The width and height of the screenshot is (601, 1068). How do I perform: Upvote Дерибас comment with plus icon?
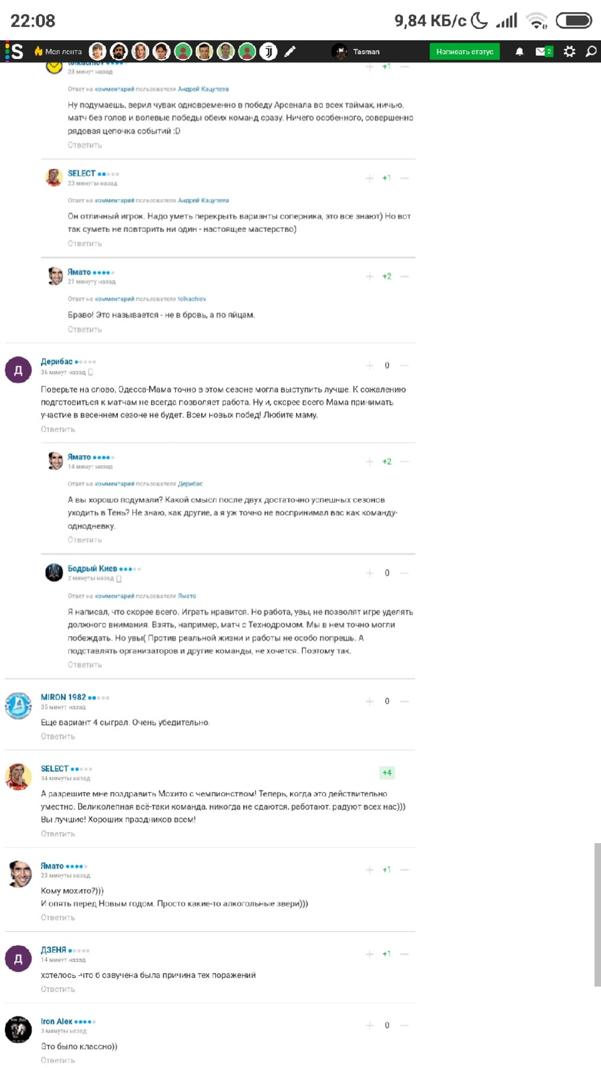point(370,365)
